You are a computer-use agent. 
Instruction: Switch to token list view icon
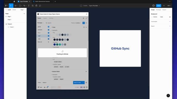[x=84, y=23]
